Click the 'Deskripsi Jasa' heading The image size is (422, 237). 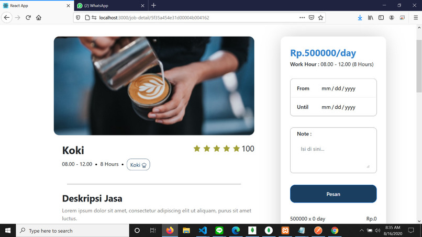pos(92,198)
